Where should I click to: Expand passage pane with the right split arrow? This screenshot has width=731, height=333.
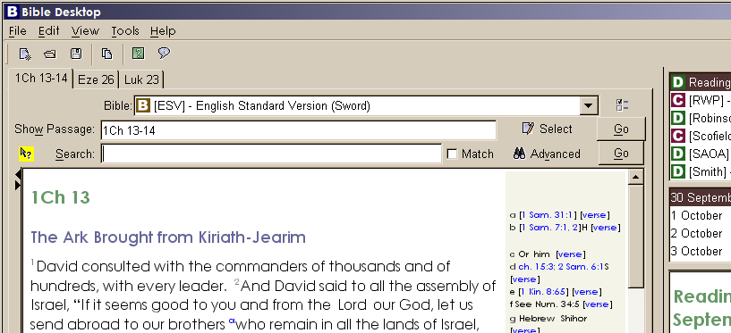tap(18, 185)
